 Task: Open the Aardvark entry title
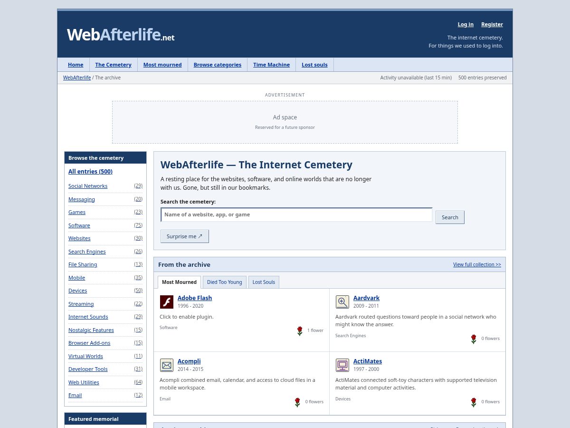(366, 298)
